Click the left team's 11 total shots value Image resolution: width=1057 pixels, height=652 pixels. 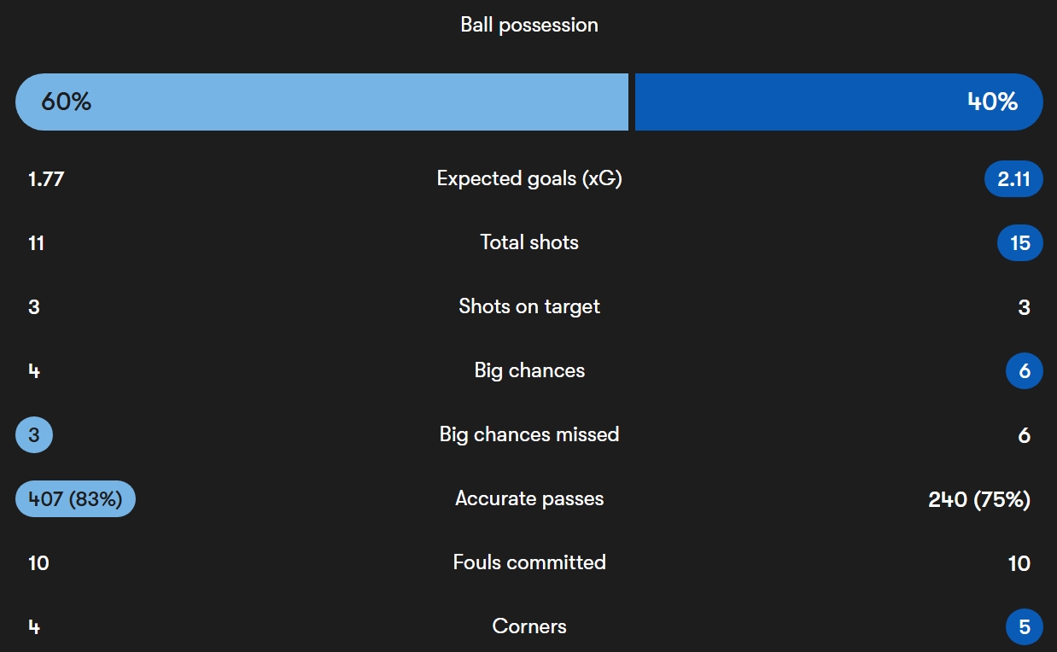coord(36,243)
